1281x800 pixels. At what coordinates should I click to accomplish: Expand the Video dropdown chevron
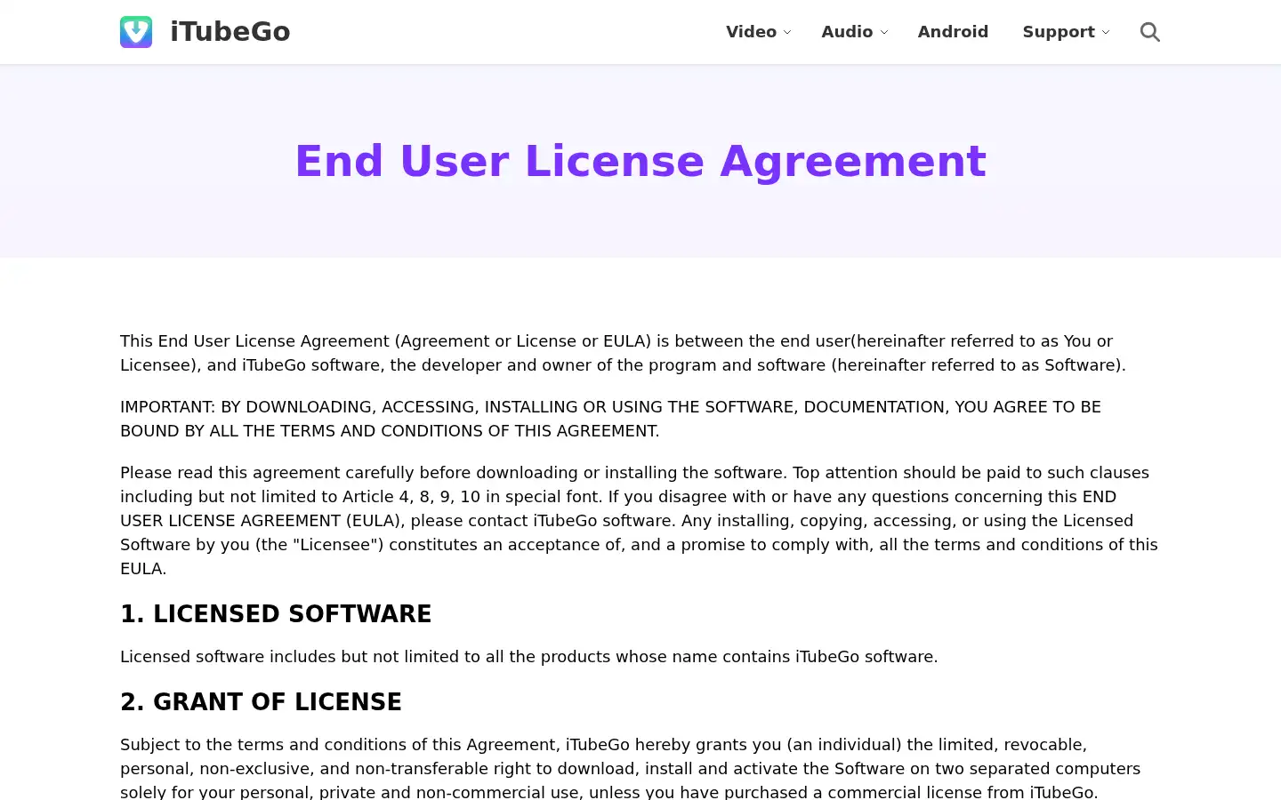point(787,32)
